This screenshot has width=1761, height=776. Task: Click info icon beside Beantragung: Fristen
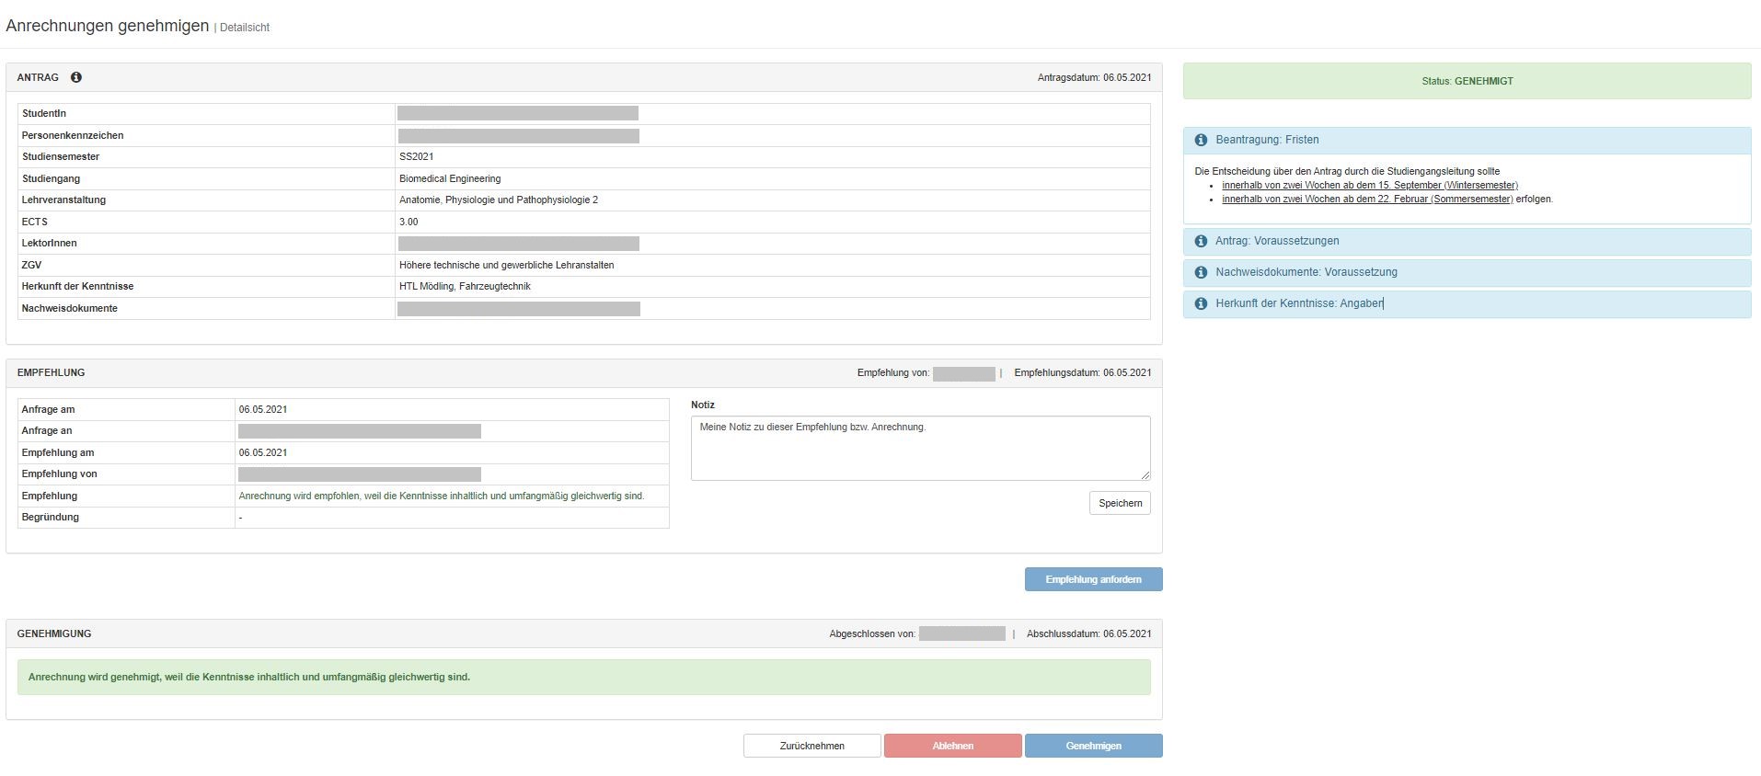[1201, 140]
